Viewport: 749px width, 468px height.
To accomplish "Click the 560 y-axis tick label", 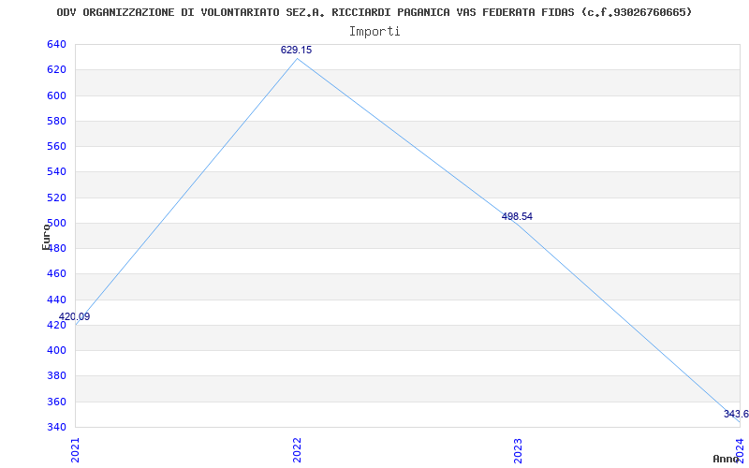I will (56, 147).
